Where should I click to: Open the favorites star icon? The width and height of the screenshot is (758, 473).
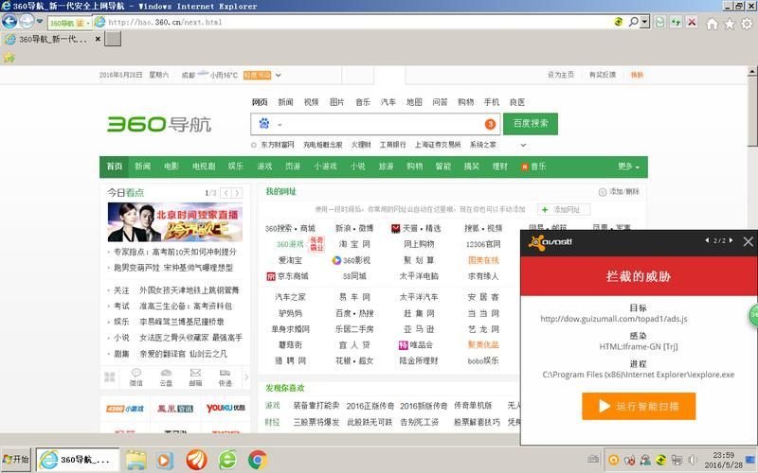729,24
